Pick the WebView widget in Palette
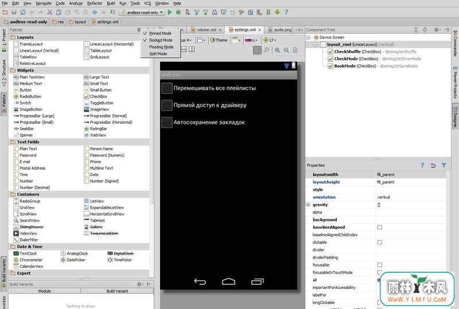Viewport: 459px width, 309px height. (x=95, y=135)
